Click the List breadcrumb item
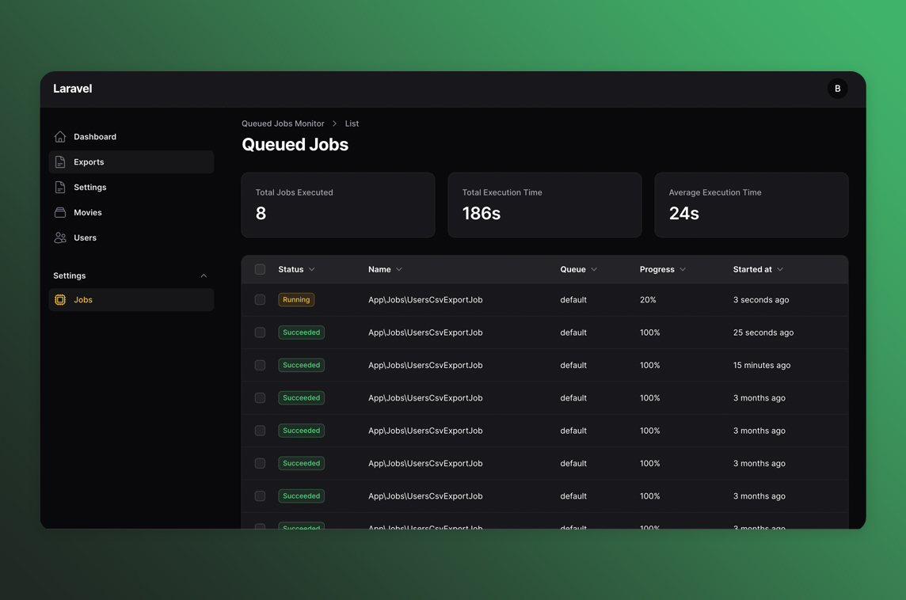906x600 pixels. (x=352, y=123)
